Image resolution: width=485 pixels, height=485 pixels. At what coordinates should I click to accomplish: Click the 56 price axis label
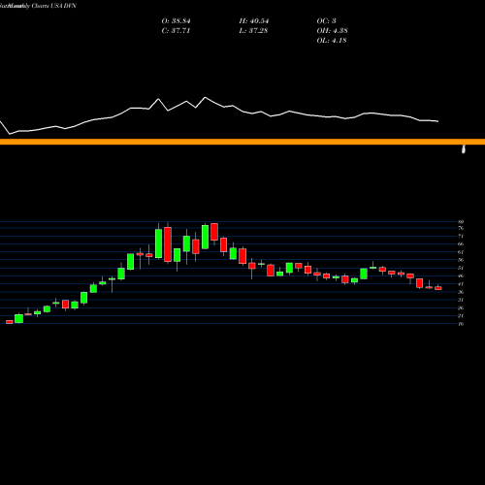(x=461, y=260)
